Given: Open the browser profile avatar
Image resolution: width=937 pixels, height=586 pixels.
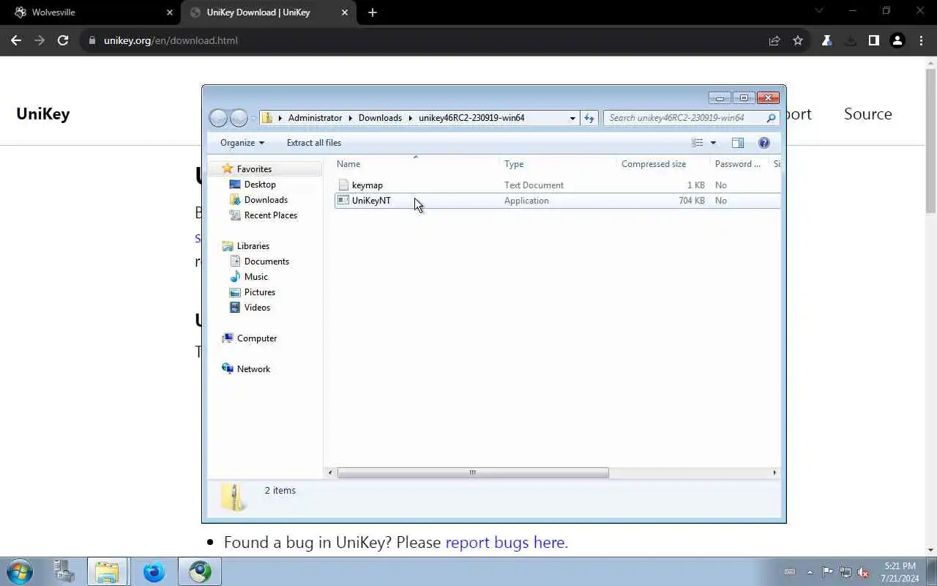Looking at the screenshot, I should 897,40.
